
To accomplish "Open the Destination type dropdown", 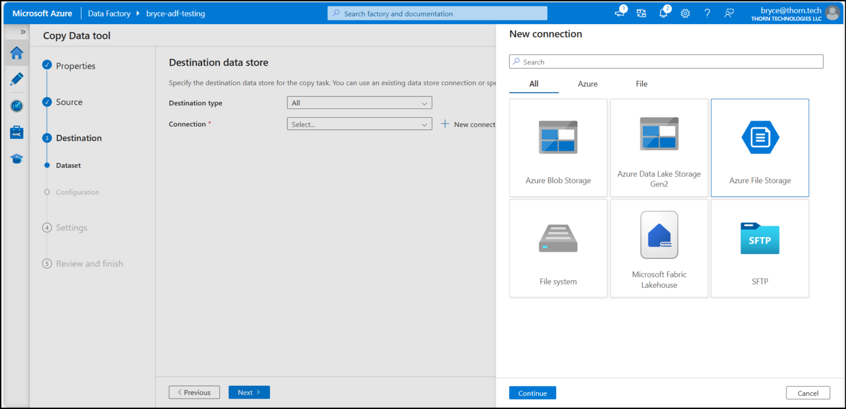I will point(359,102).
